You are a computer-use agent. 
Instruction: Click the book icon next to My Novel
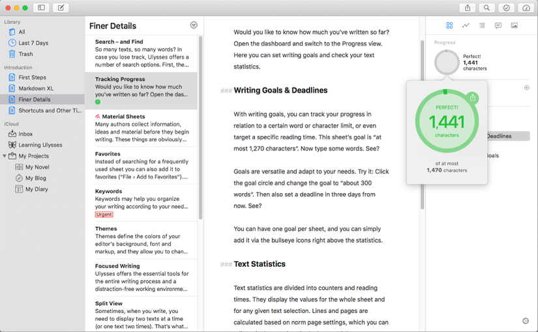pyautogui.click(x=19, y=167)
